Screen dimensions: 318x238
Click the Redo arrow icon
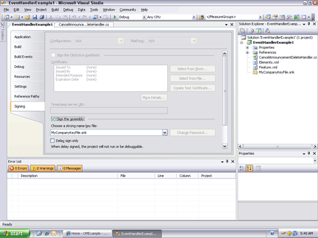[85, 17]
